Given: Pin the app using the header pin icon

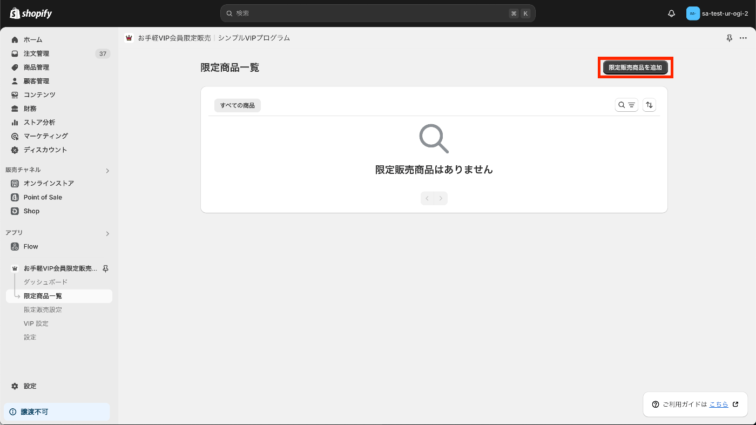Looking at the screenshot, I should [730, 38].
